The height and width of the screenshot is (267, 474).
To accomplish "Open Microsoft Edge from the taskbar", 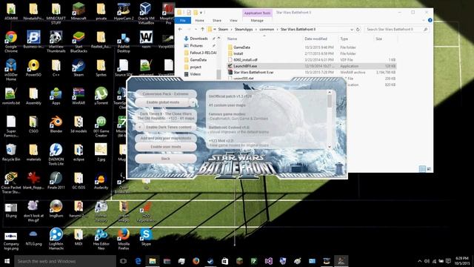I will 138,261.
